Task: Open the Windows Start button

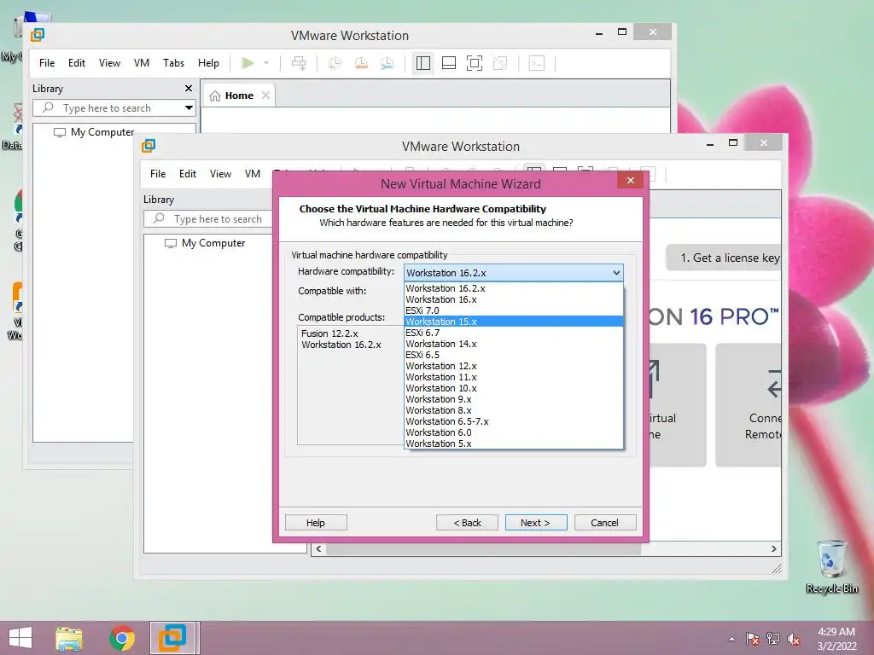Action: coord(20,638)
